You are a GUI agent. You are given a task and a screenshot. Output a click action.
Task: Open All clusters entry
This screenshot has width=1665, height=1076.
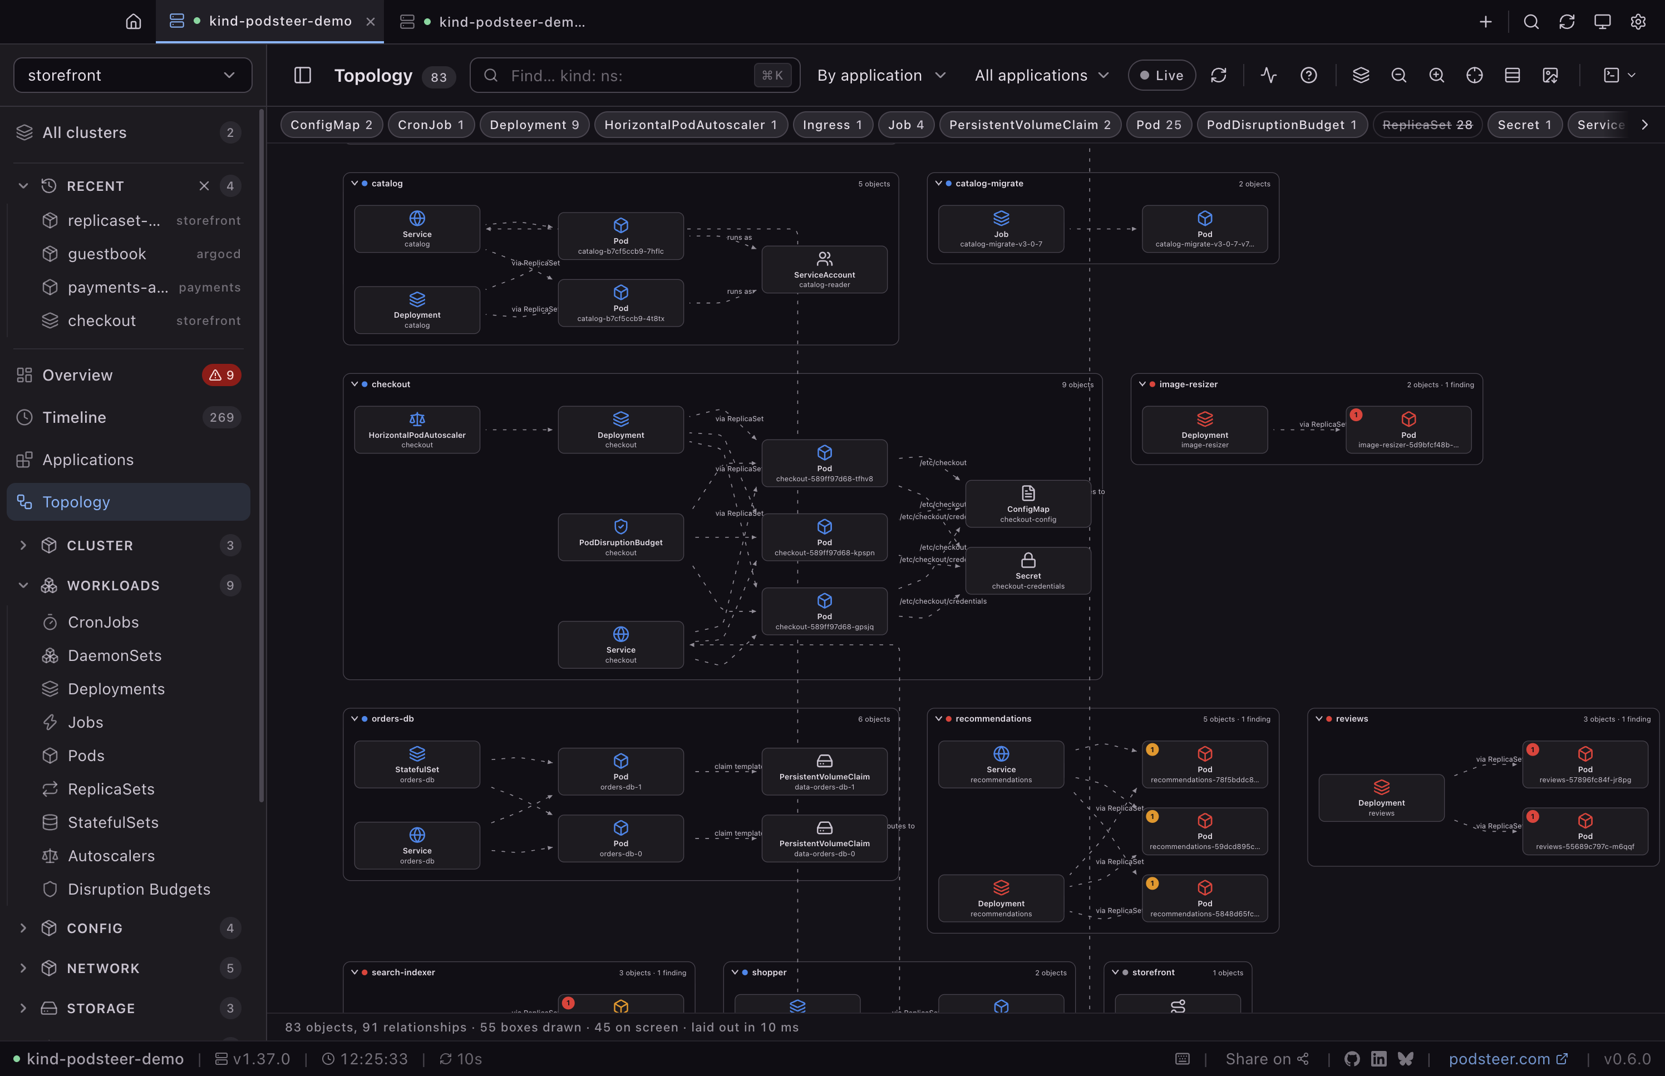coord(129,132)
